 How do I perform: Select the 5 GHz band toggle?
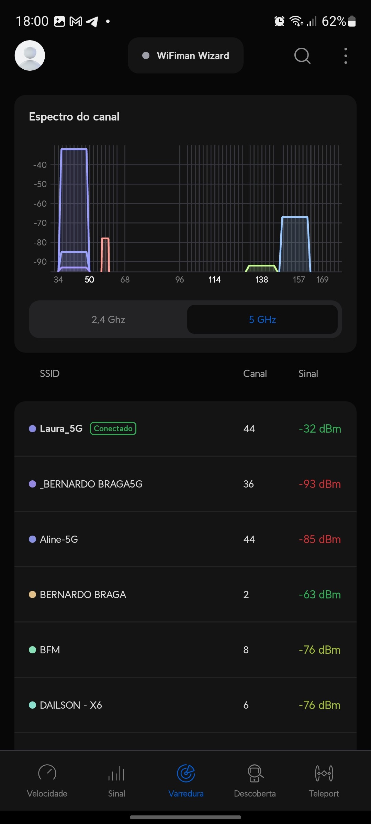click(262, 320)
